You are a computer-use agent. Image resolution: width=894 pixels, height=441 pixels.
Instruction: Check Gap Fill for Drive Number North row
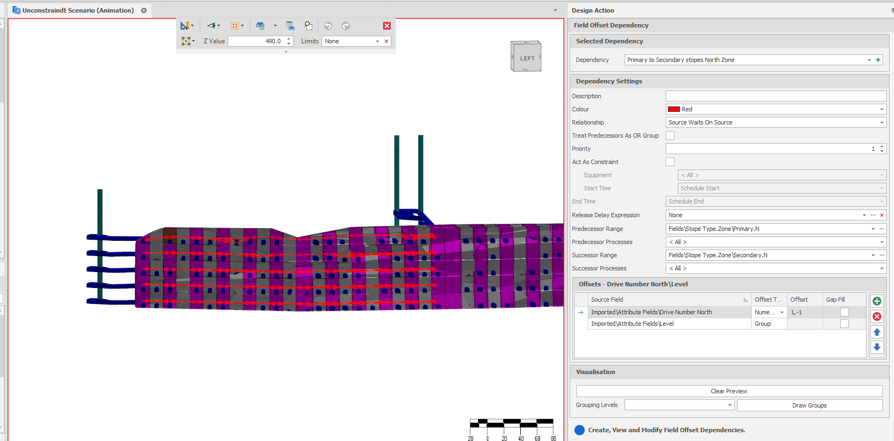(x=845, y=312)
